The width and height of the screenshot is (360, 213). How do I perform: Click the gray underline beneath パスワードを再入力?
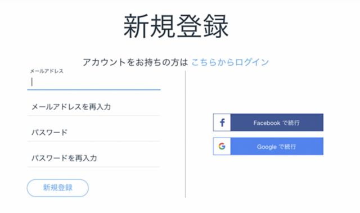(94, 167)
